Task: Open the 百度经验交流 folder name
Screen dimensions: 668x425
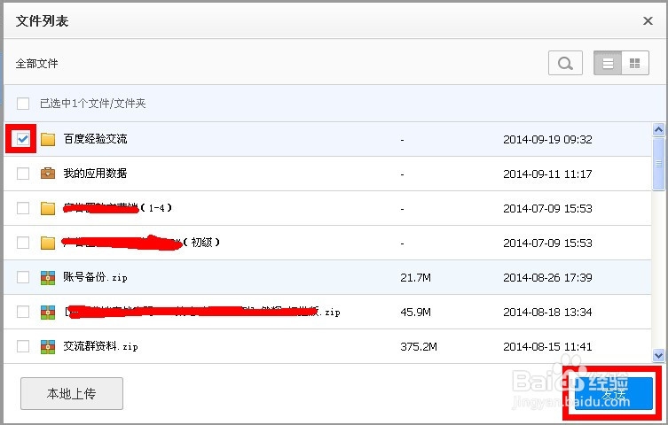Action: (95, 139)
